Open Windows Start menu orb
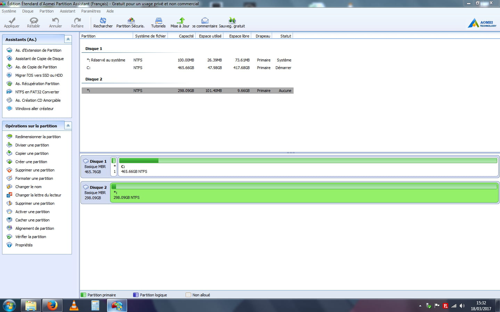Viewport: 500px width, 312px height. [x=9, y=306]
